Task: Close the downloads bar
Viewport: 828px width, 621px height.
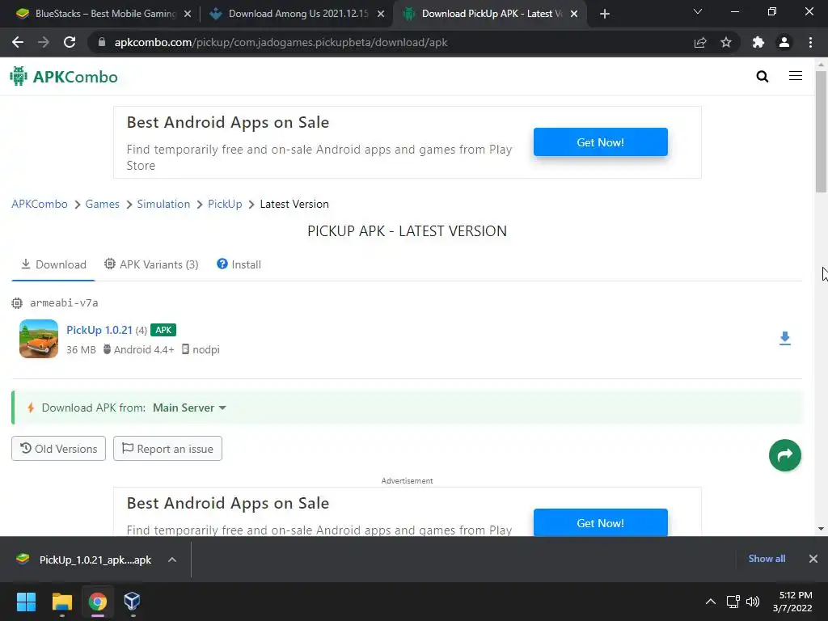Action: click(x=813, y=559)
